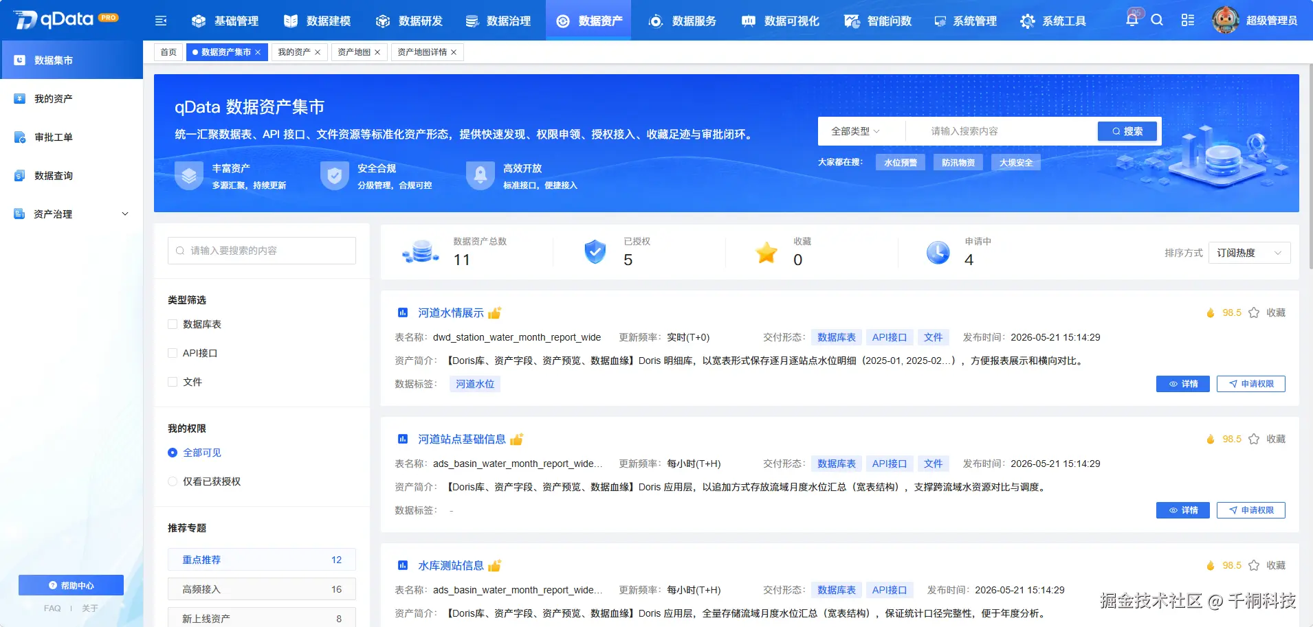1313x627 pixels.
Task: Click the header search magnifier icon
Action: (1157, 20)
